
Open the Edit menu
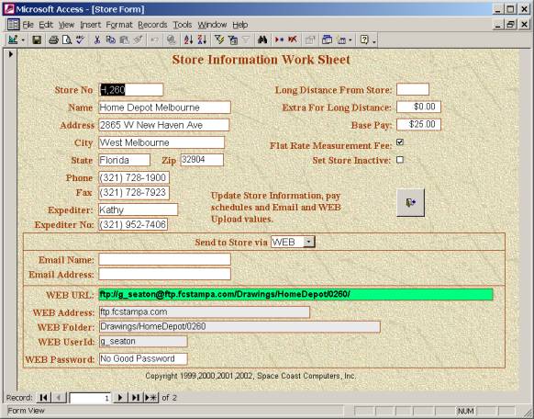pyautogui.click(x=46, y=25)
